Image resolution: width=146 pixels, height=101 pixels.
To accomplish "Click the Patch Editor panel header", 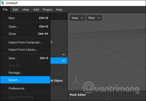I will pos(78,95).
